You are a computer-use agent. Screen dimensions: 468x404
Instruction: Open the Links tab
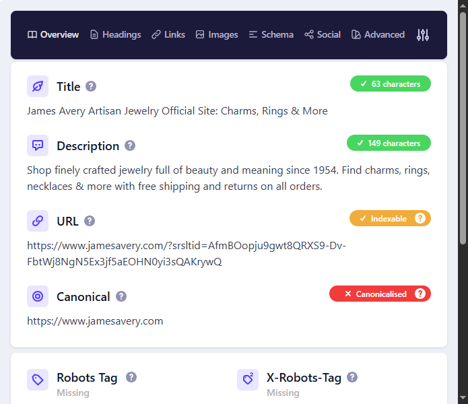[x=168, y=35]
